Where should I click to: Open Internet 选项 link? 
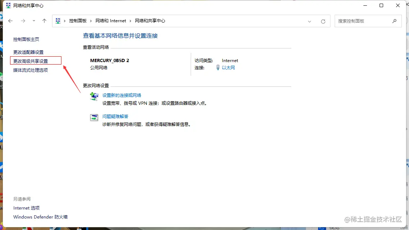tap(26, 208)
